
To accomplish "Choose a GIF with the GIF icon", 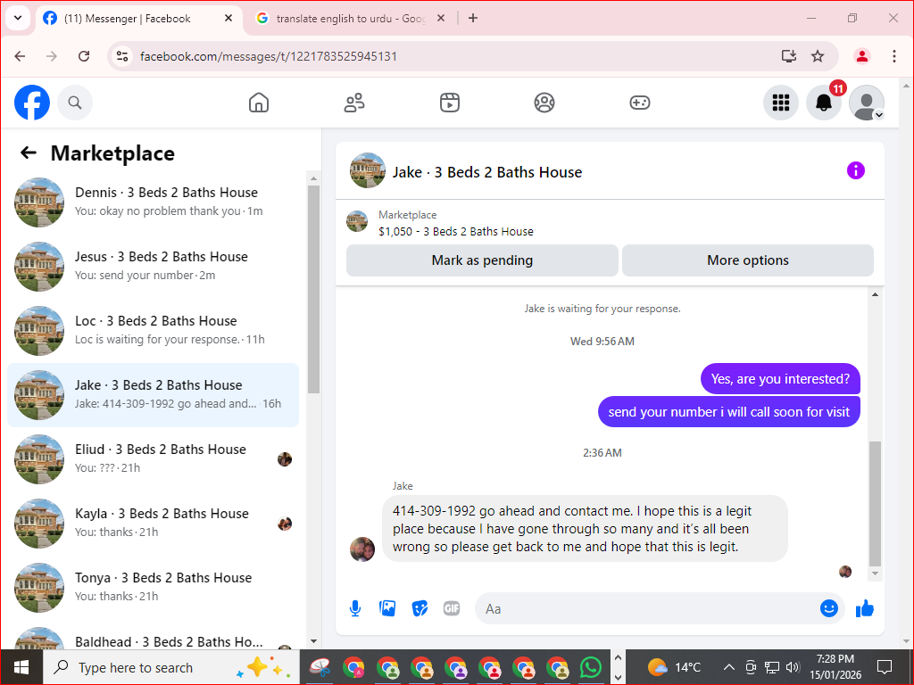I will [452, 608].
